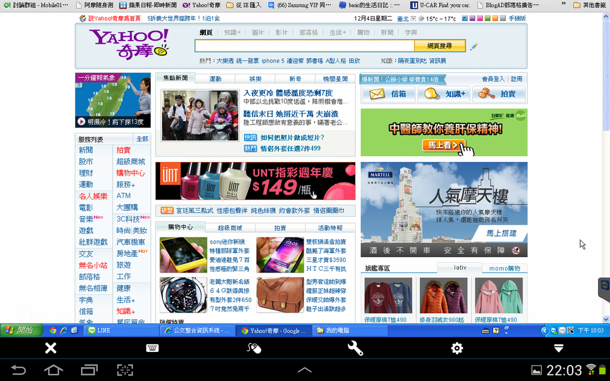Switch to the momo購物 tab
Image resolution: width=610 pixels, height=381 pixels.
[505, 268]
